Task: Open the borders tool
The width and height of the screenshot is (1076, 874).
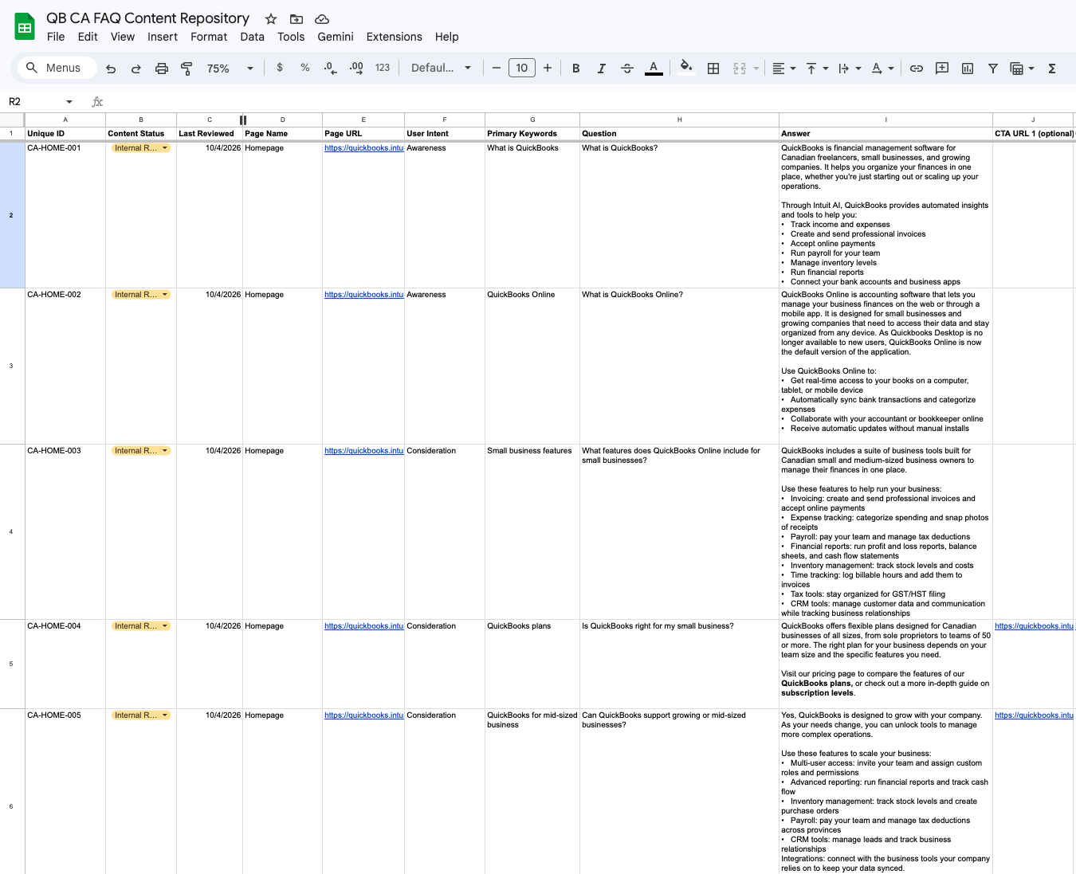Action: pyautogui.click(x=713, y=69)
